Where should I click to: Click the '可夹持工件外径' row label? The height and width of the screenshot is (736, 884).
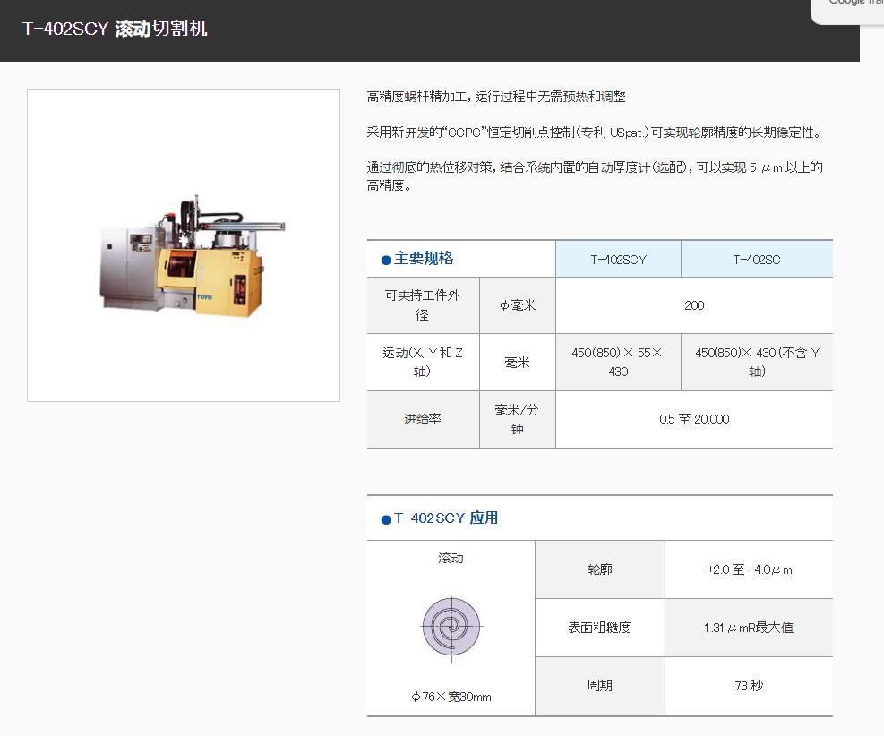pos(423,305)
